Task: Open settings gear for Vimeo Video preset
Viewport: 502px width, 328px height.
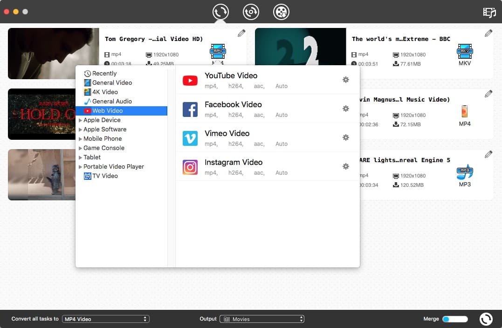Action: tap(345, 137)
